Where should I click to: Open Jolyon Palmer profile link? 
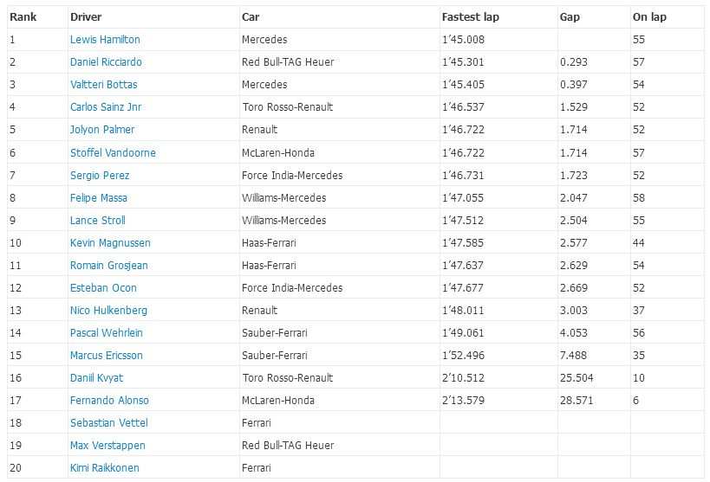click(x=102, y=130)
